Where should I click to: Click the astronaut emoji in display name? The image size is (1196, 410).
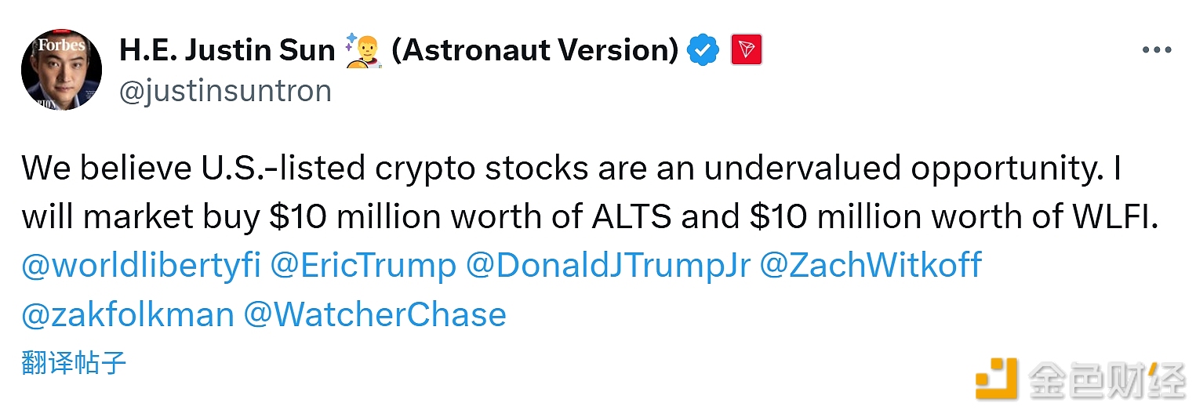pos(363,52)
